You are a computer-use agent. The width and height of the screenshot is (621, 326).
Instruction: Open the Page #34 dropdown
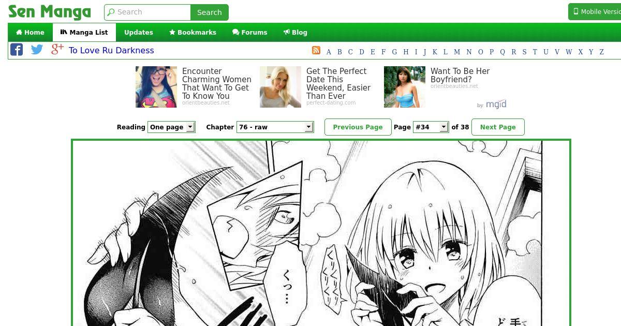pos(431,127)
